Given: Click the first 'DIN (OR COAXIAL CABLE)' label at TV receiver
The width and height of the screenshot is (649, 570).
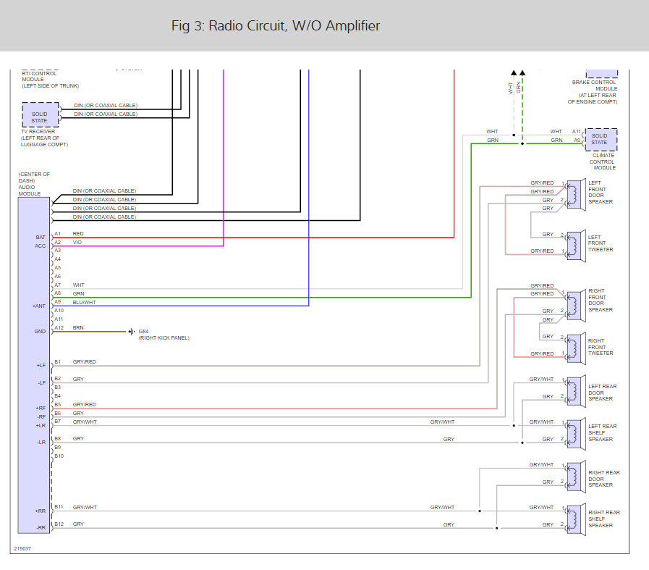Looking at the screenshot, I should coord(106,106).
